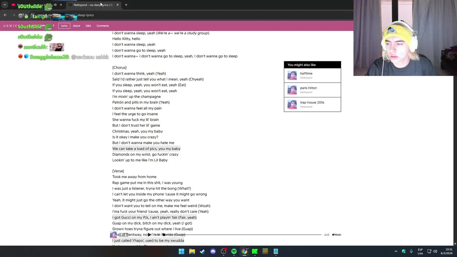Click lyric "Lookin' up to me like I'm Lil Baby"
Image resolution: width=457 pixels, height=257 pixels.
point(140,160)
